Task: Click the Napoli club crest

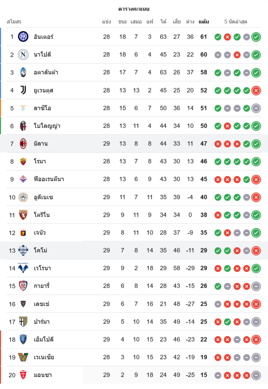Action: tap(23, 54)
